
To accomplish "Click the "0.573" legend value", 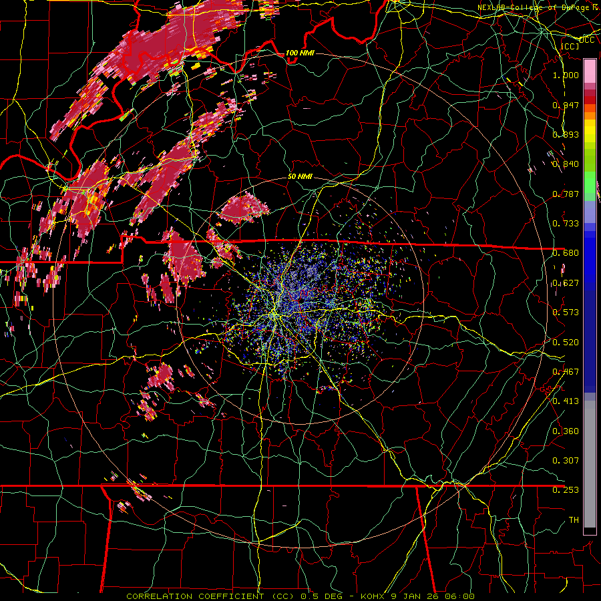I will [566, 313].
